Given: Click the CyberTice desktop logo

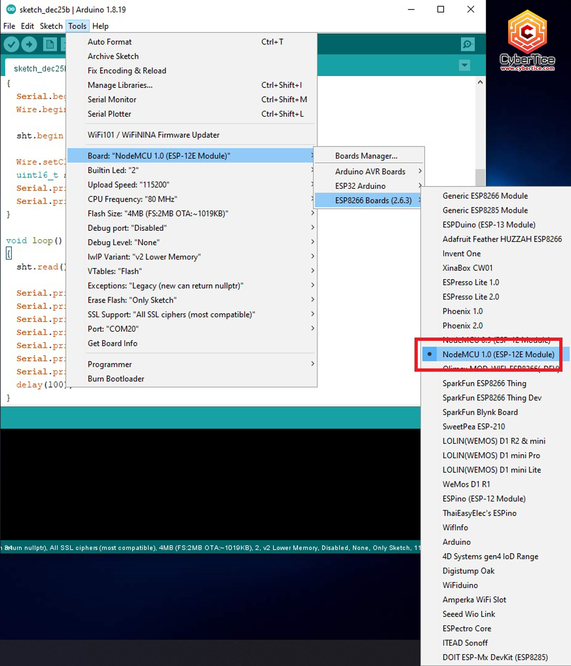Looking at the screenshot, I should tap(527, 41).
